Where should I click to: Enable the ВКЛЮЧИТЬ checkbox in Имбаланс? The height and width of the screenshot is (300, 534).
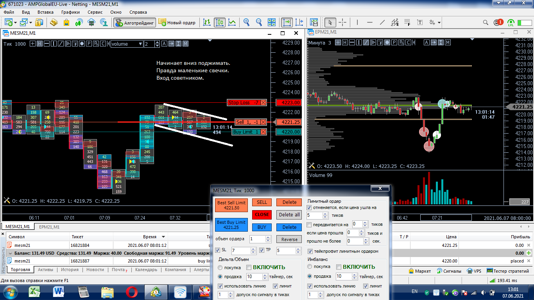click(339, 267)
